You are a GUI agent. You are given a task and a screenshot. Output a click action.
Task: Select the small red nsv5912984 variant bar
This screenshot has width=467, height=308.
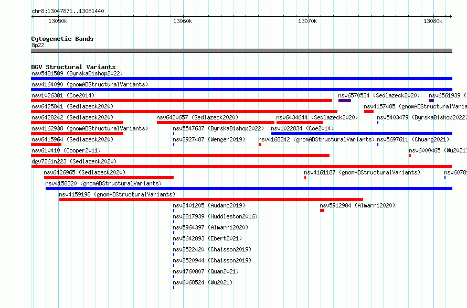point(322,211)
